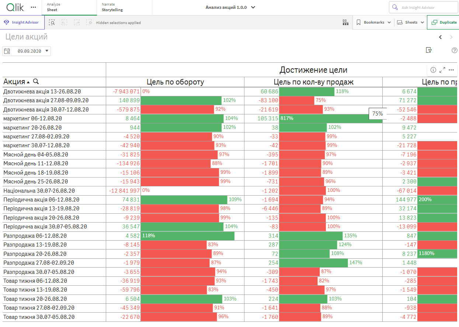Open the 09.09.2020 date picker dropdown
Viewport: 459px width, 327px height.
click(27, 51)
